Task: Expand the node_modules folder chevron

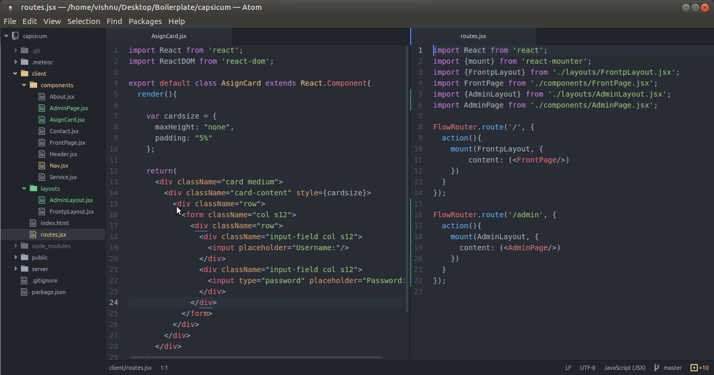Action: pos(16,246)
